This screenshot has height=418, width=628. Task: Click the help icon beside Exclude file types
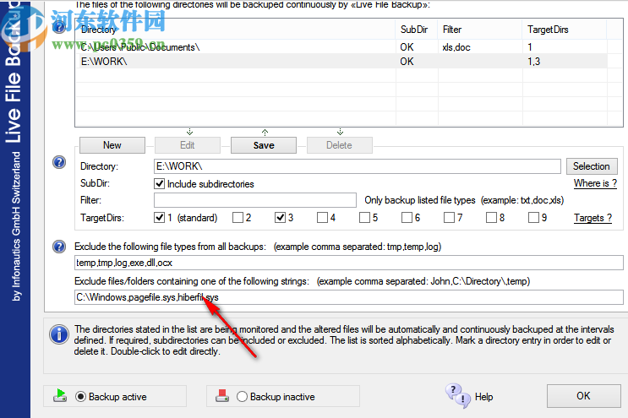click(x=59, y=247)
